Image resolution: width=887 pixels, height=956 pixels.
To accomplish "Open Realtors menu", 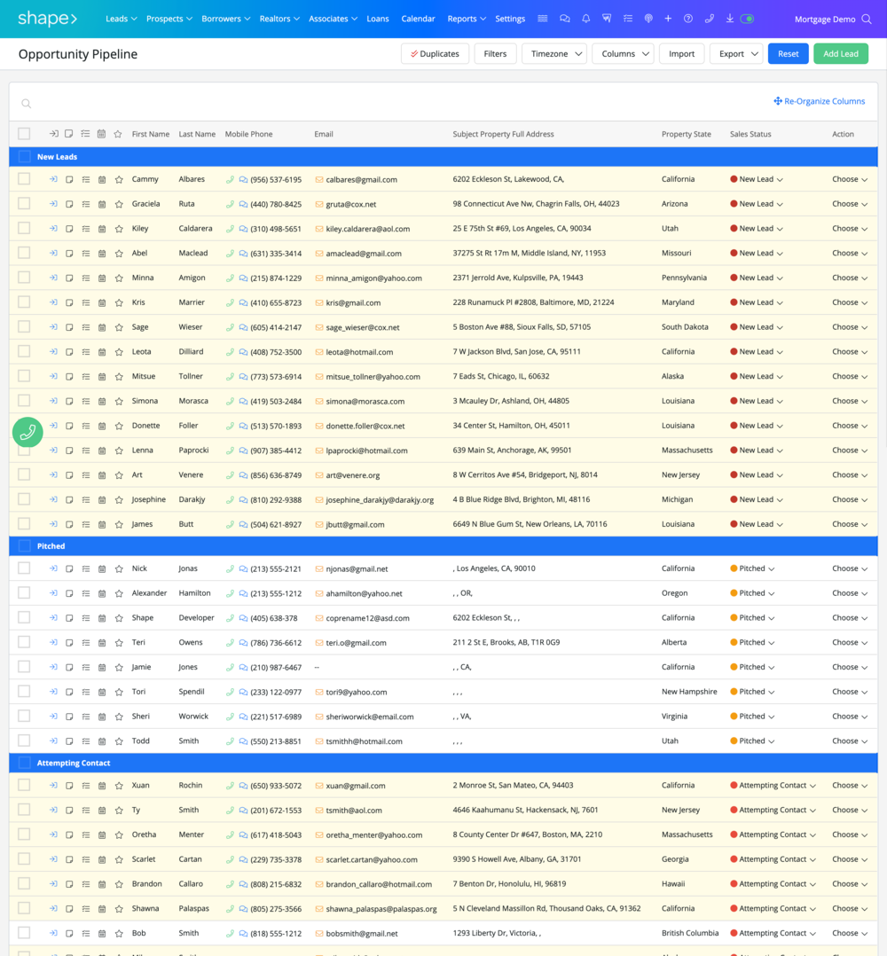I will tap(279, 19).
